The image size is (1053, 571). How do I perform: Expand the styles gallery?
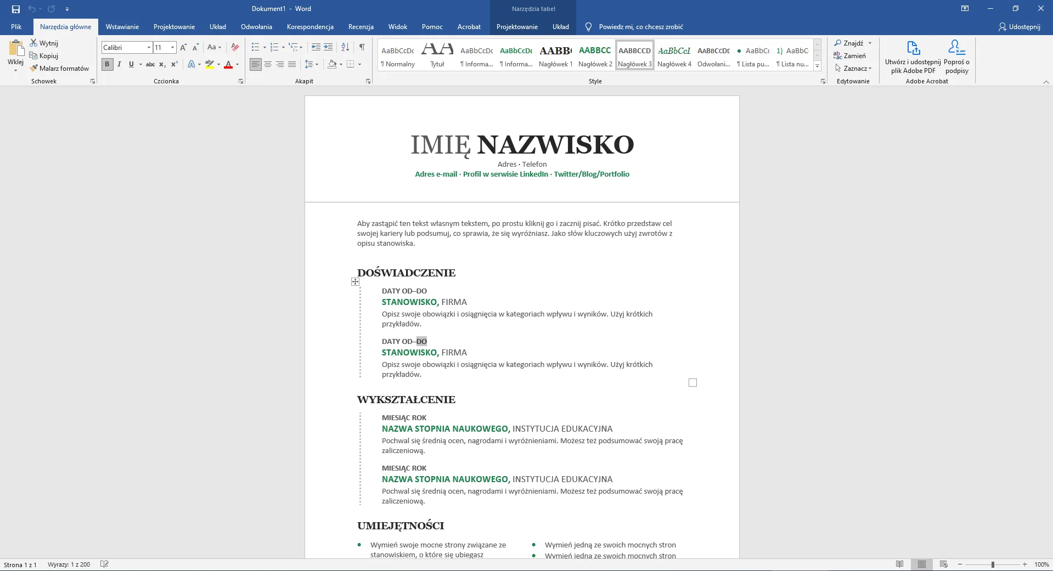(x=817, y=66)
